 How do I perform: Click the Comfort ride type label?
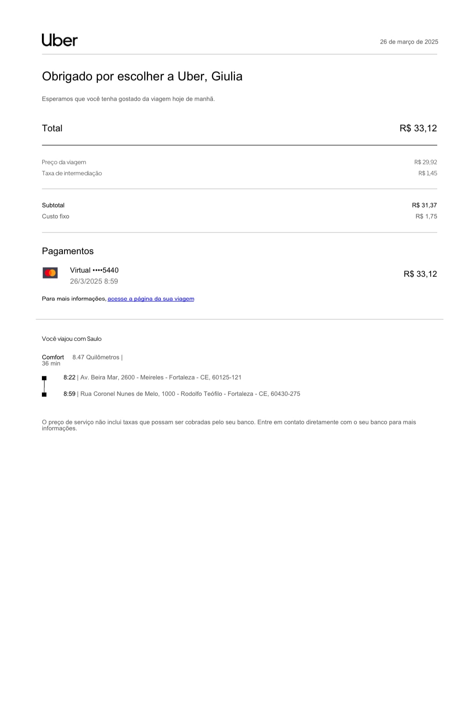(53, 357)
